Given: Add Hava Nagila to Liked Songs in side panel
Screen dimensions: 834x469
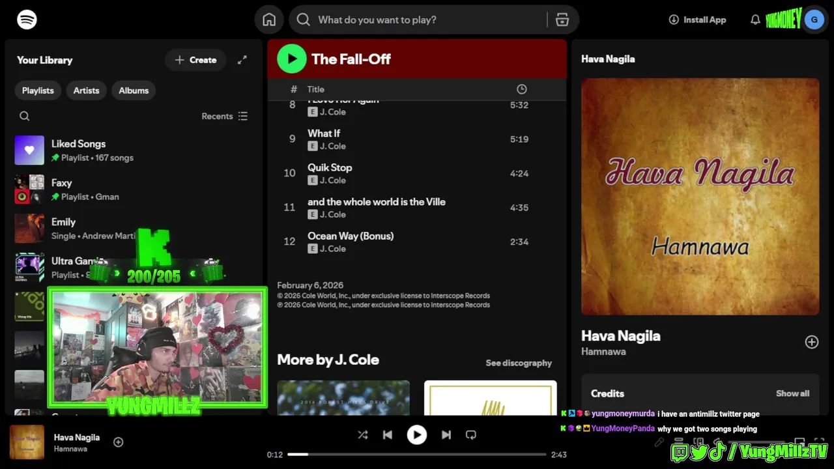Looking at the screenshot, I should (x=811, y=342).
